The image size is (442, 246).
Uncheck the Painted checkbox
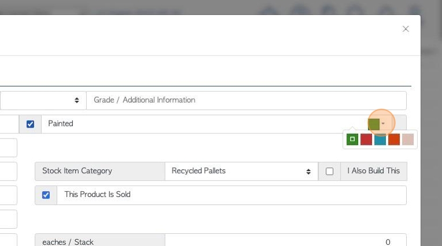(x=30, y=124)
